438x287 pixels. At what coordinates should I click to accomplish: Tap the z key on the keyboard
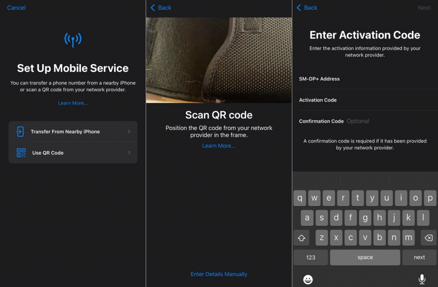coord(322,238)
